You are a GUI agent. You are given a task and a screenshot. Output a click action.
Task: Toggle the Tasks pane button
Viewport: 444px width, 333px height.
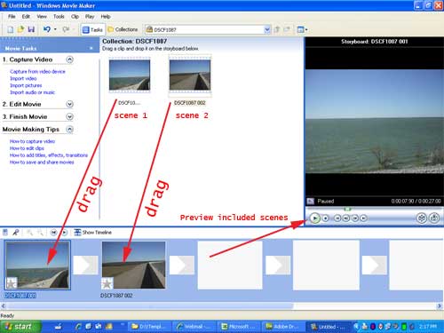[x=92, y=29]
